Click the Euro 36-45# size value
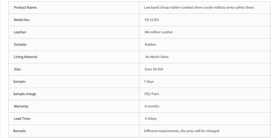Viewport: 278px width, 138px height. [x=154, y=69]
